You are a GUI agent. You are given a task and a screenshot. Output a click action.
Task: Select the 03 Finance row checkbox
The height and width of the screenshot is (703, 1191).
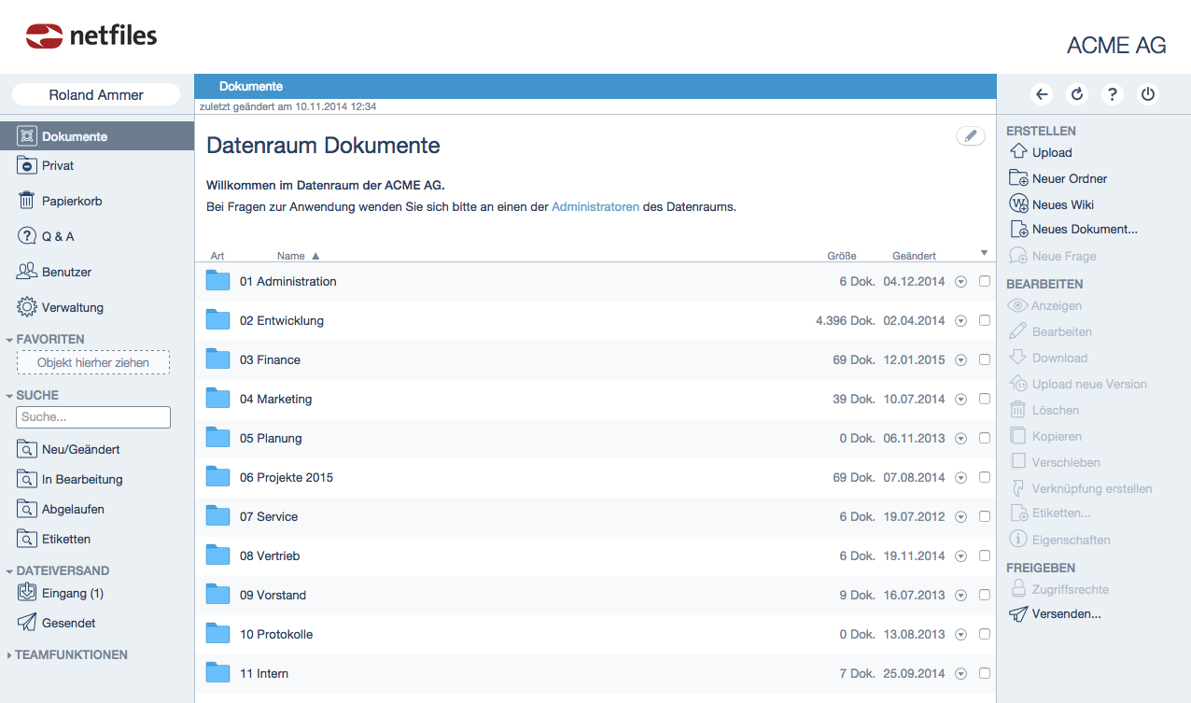(985, 360)
